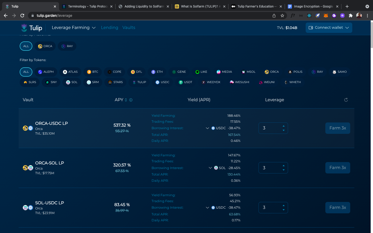
Task: Switch to the Lending tab
Action: [x=109, y=28]
